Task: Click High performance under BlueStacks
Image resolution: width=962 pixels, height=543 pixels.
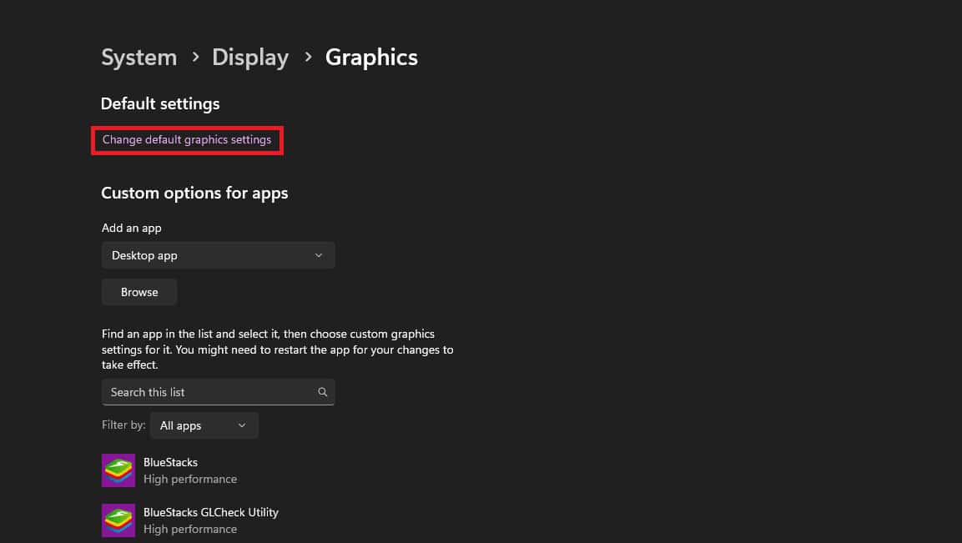Action: tap(190, 479)
